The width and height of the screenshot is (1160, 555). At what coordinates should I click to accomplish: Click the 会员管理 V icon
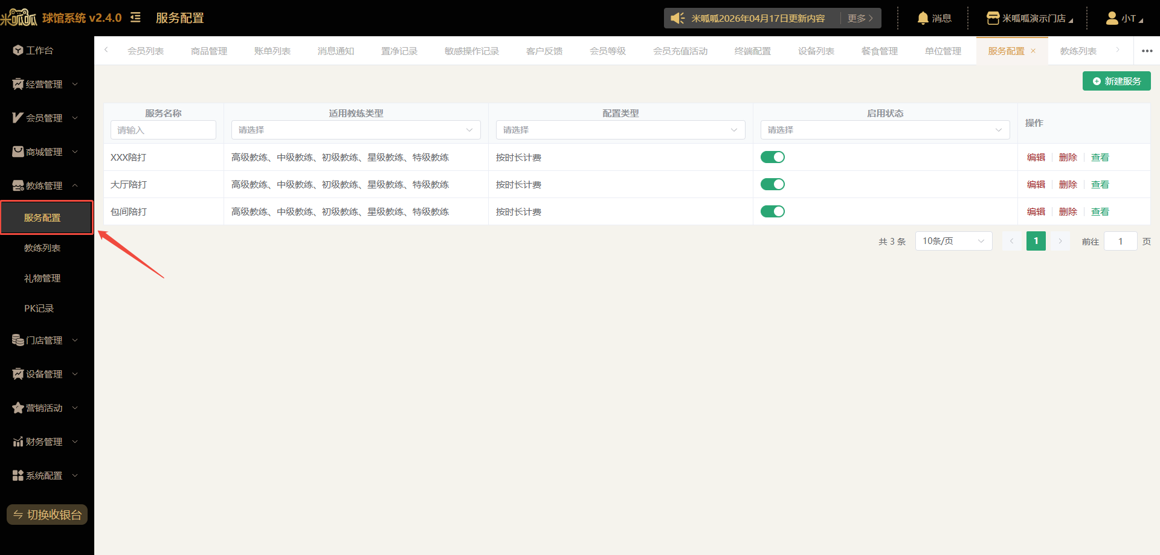(x=18, y=118)
